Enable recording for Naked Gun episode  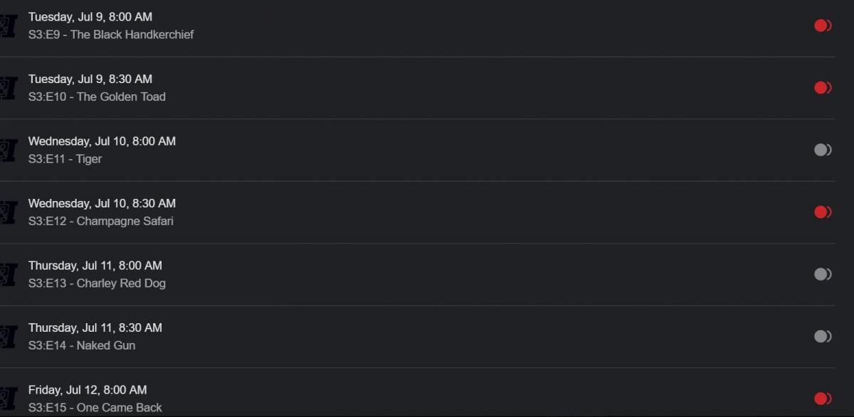pyautogui.click(x=823, y=337)
